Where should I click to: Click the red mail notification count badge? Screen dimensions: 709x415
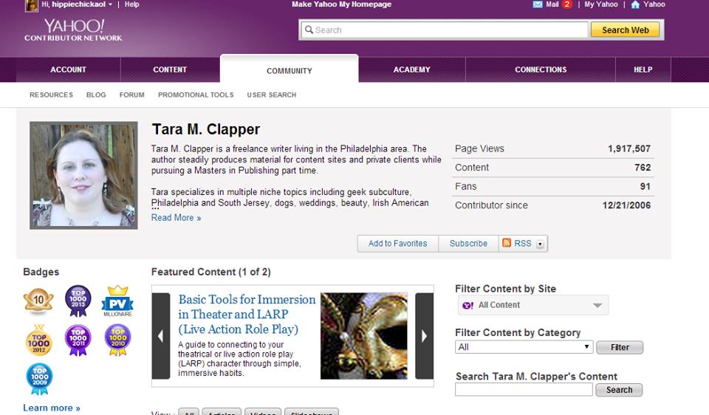pos(567,4)
